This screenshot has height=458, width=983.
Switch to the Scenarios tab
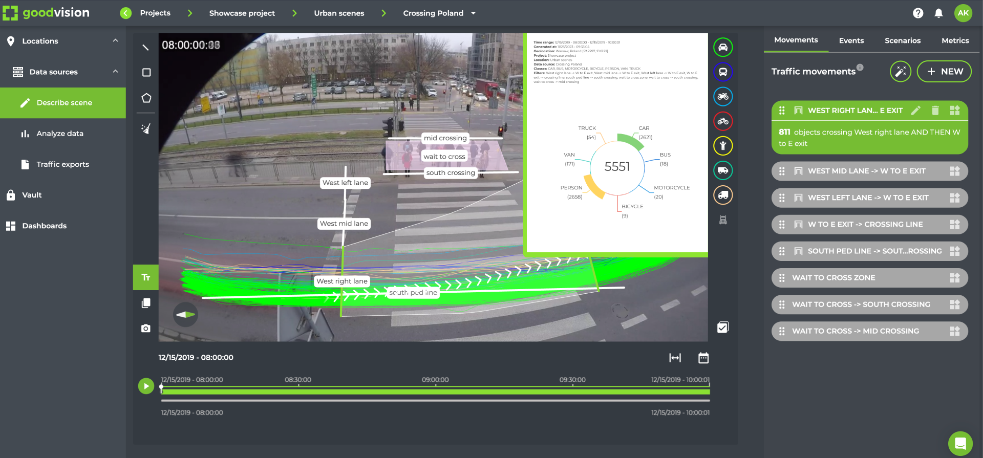pos(902,40)
